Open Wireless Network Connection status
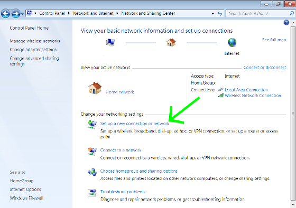The width and height of the screenshot is (296, 208). point(253,96)
